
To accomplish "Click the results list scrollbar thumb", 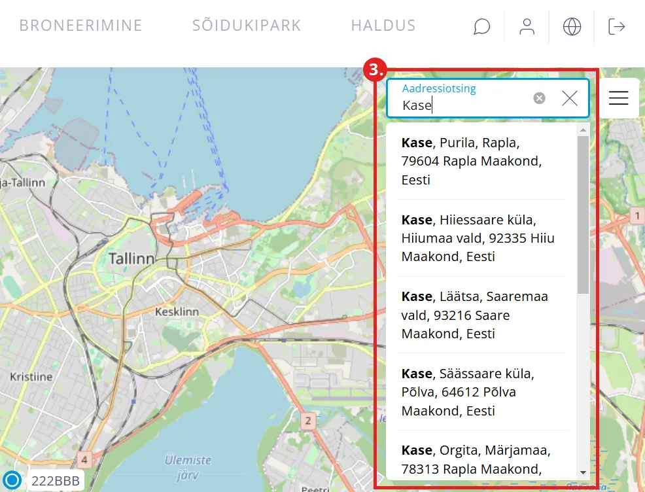I will 583,216.
